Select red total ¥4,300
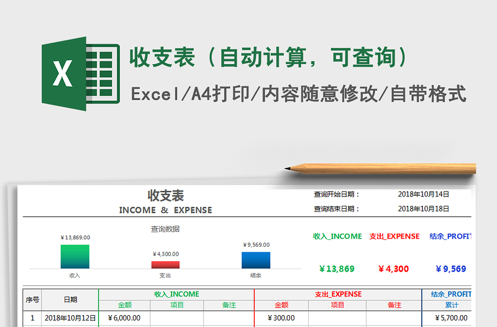The width and height of the screenshot is (497, 327). (393, 269)
